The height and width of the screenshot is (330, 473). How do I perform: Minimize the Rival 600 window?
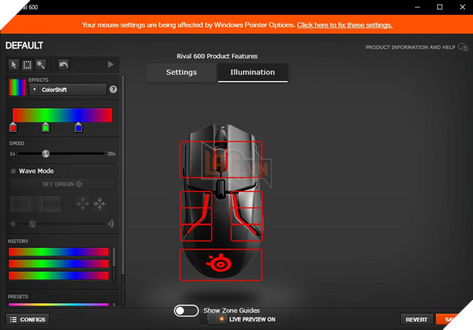417,7
